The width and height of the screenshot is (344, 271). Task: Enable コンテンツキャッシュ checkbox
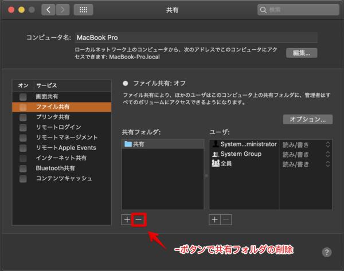pyautogui.click(x=23, y=179)
